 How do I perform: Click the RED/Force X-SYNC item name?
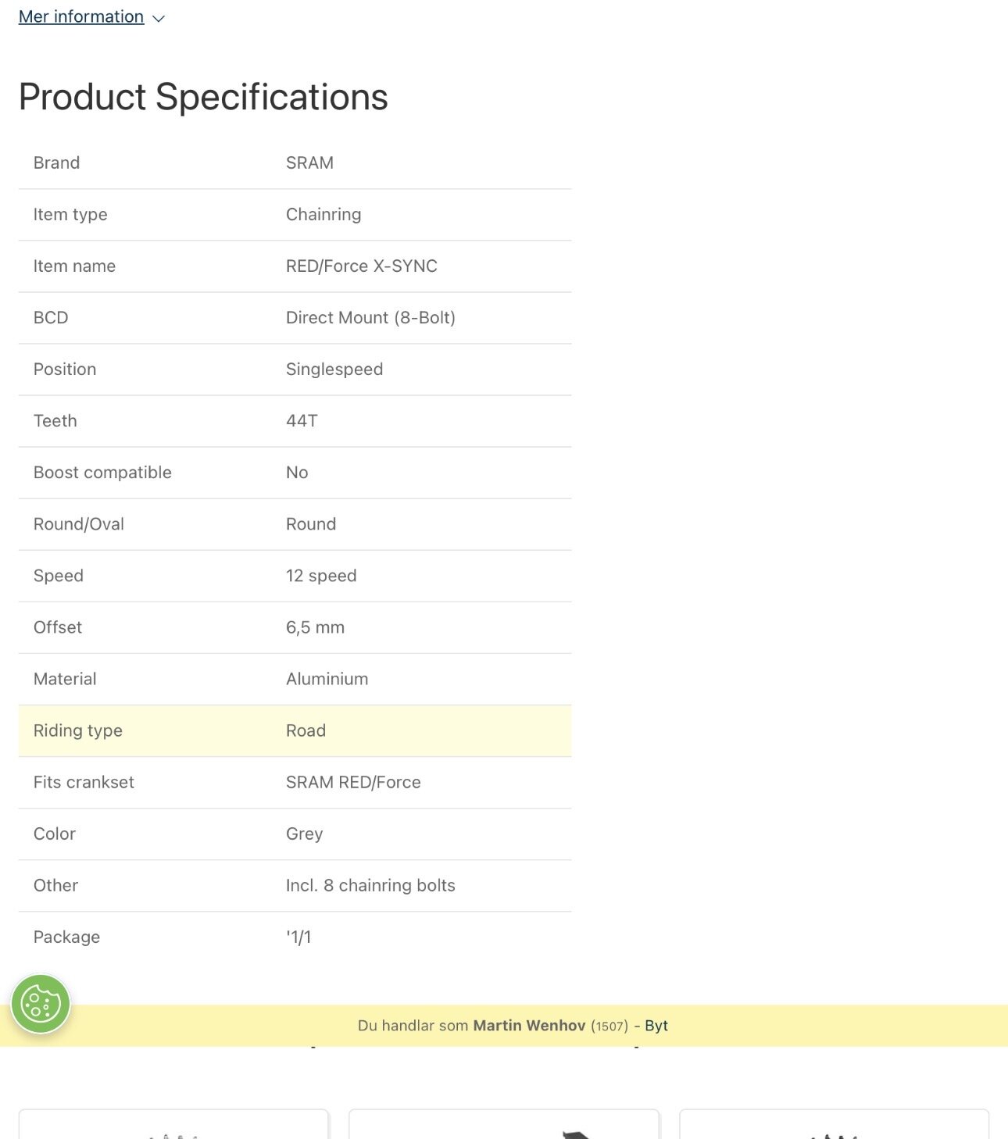(361, 266)
